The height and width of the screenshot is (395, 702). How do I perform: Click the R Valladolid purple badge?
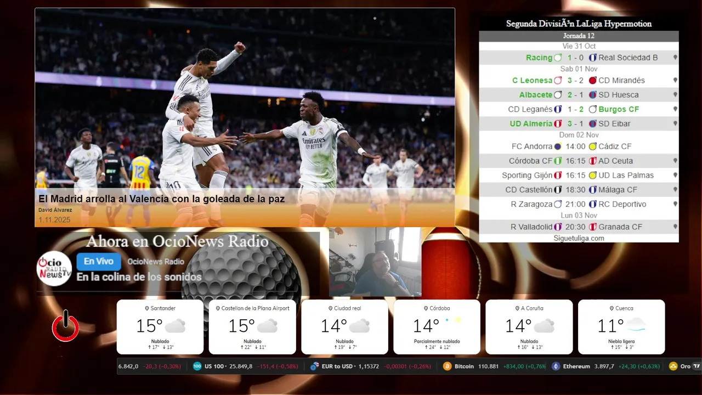tap(558, 227)
